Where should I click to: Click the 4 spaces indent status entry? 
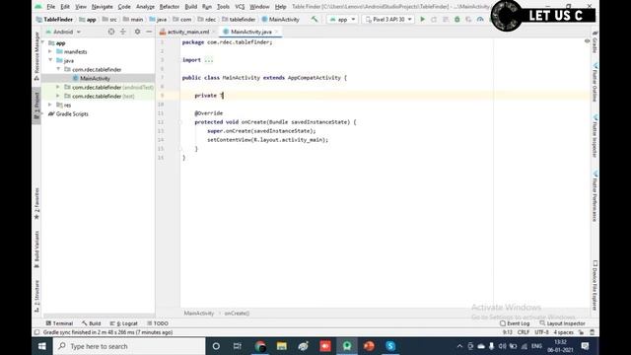[x=563, y=332]
